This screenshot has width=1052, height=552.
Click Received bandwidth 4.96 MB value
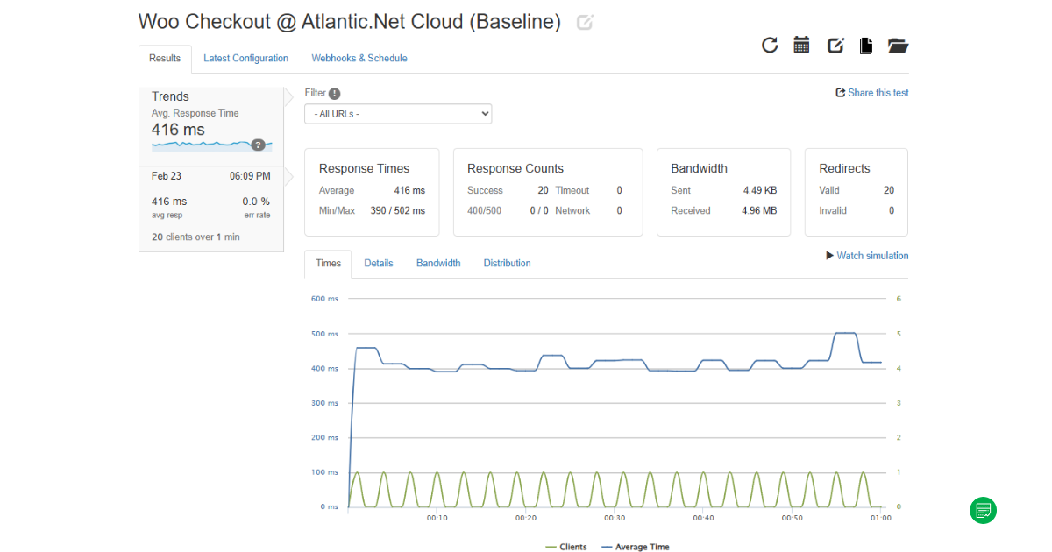point(759,211)
